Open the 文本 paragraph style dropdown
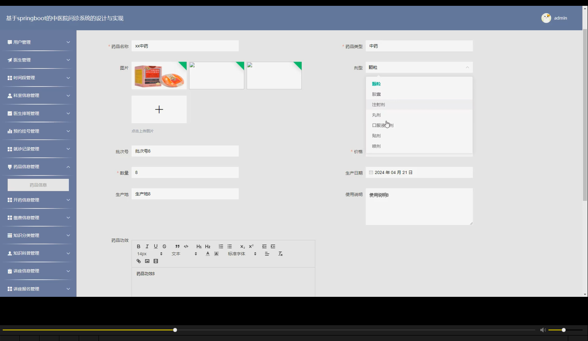 (184, 254)
